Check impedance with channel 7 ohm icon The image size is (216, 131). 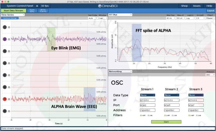pyautogui.click(x=9, y=99)
